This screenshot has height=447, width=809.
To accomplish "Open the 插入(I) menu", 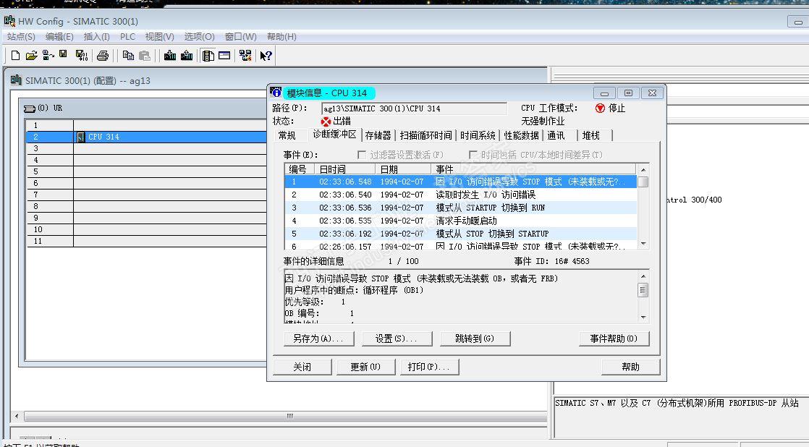I will pyautogui.click(x=96, y=37).
